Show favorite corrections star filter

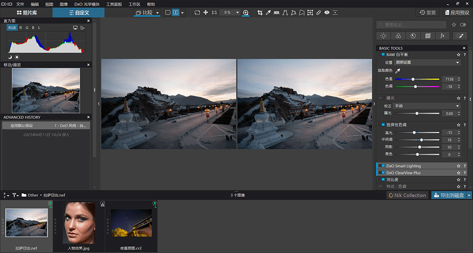(x=454, y=25)
